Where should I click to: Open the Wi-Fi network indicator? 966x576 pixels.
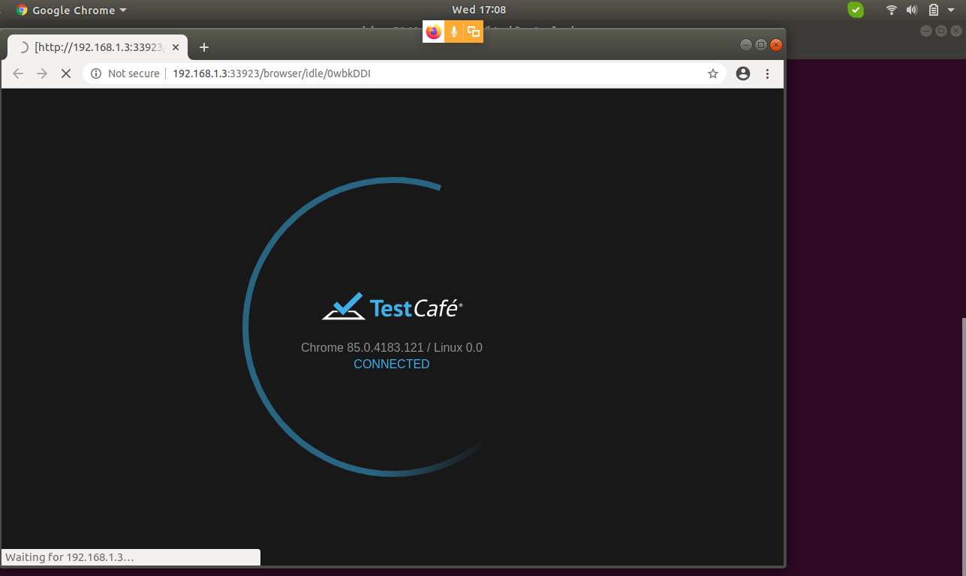coord(892,10)
